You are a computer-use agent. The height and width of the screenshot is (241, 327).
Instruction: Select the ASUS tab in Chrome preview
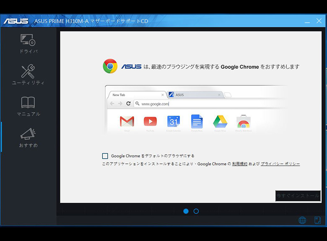(x=195, y=95)
